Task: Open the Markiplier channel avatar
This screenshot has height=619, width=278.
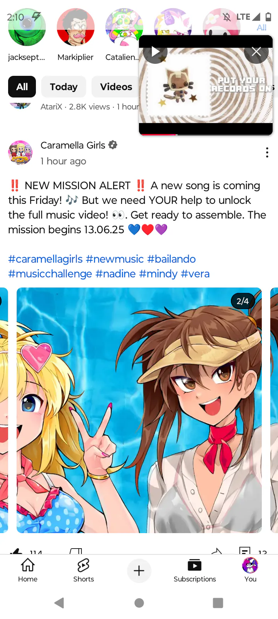Action: pos(76,27)
